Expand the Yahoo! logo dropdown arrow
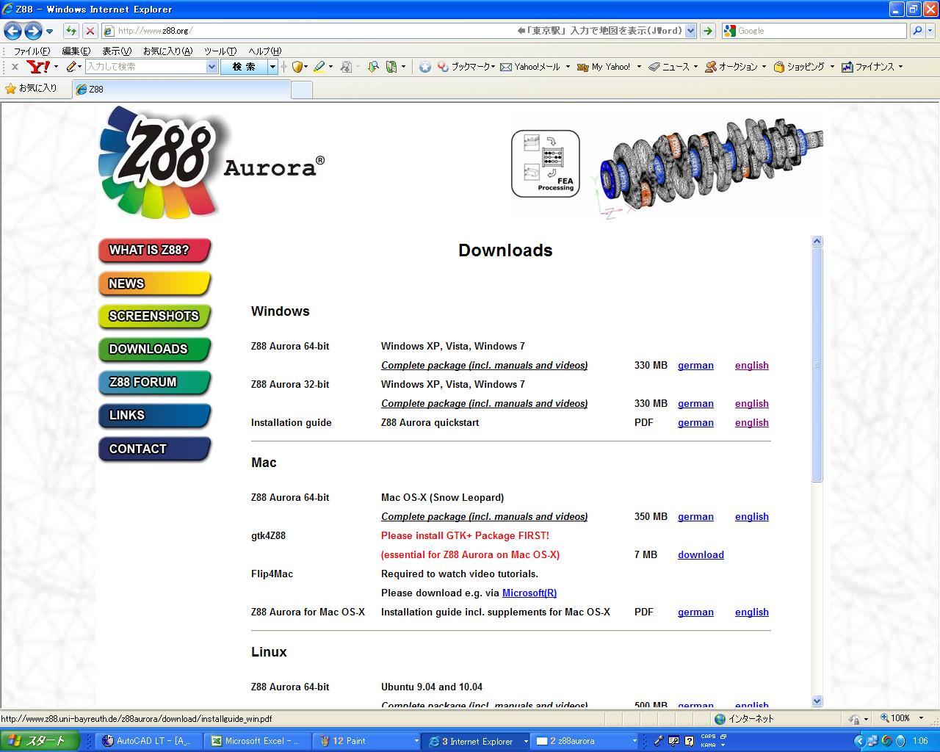 click(56, 67)
